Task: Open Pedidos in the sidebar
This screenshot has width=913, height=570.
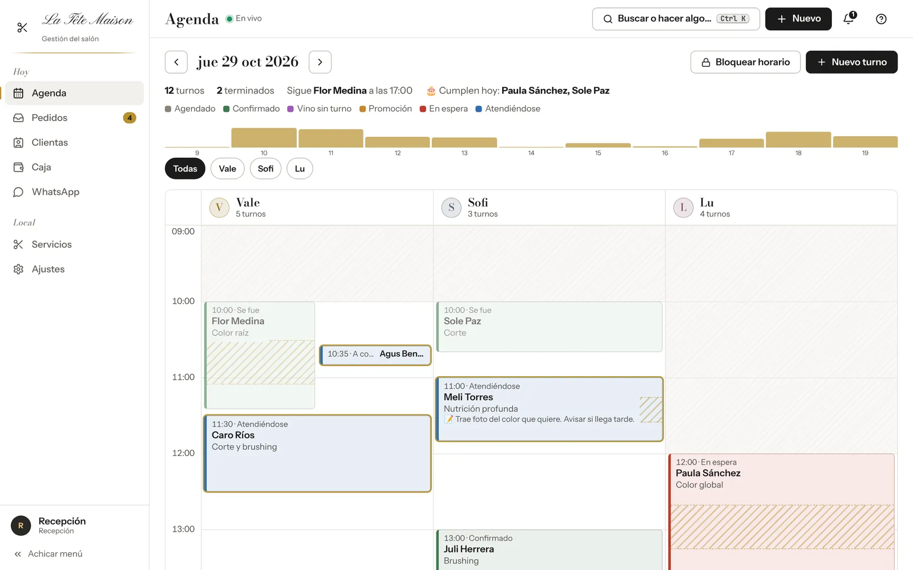Action: (74, 118)
